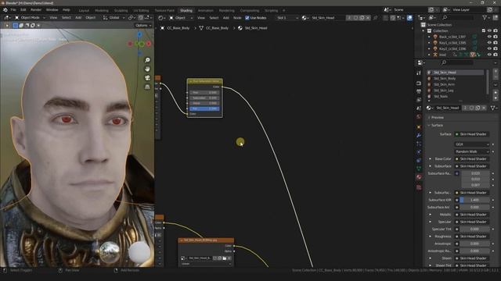Open node editor Add menu
Screen dimensions: 501x281
[226, 18]
